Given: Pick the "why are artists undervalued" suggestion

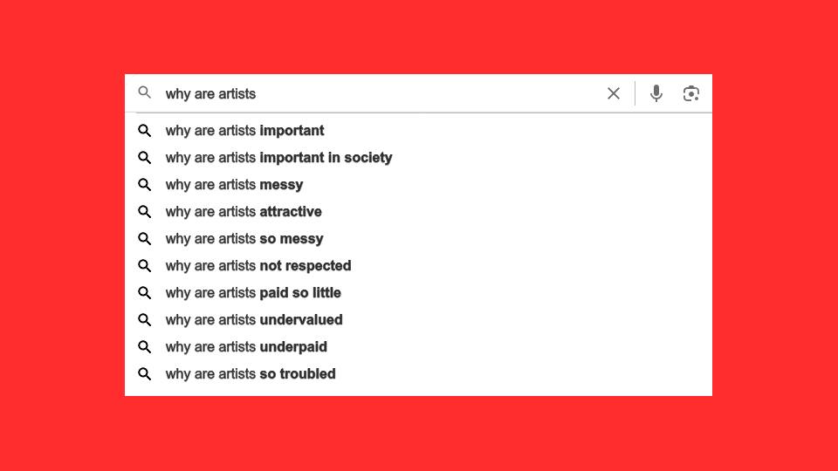Looking at the screenshot, I should point(254,320).
